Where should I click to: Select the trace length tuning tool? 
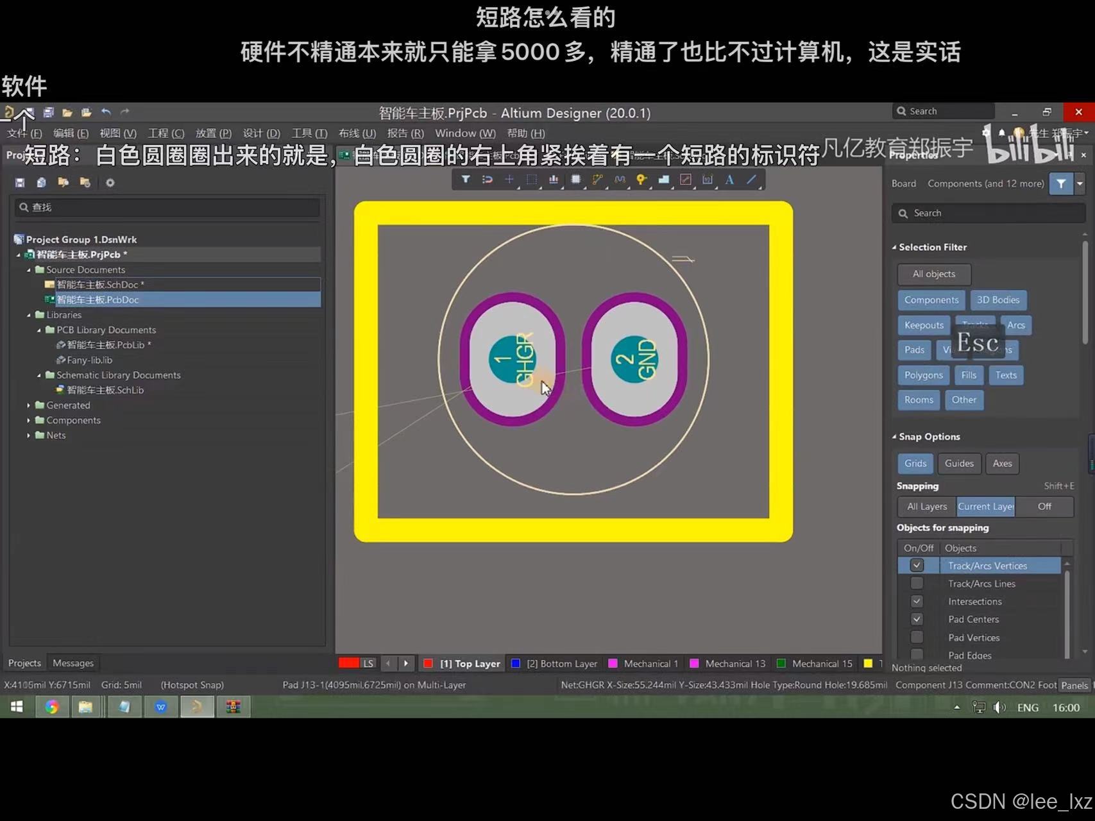click(x=619, y=180)
